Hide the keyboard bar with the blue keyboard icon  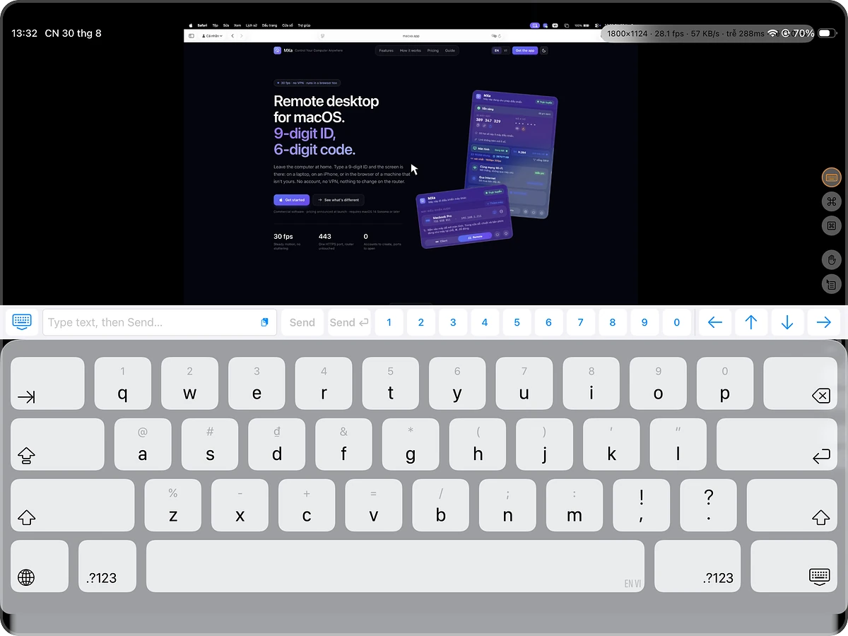22,322
